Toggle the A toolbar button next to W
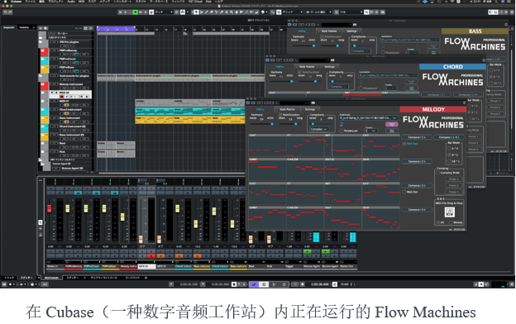516x324 pixels. point(146,12)
